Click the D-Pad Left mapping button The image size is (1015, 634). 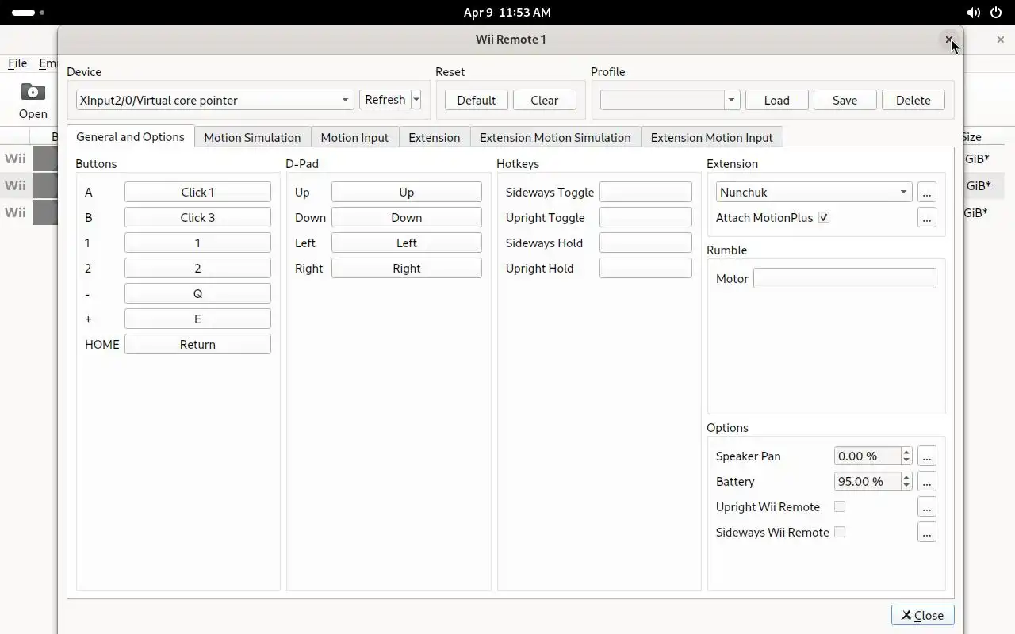[x=406, y=243]
